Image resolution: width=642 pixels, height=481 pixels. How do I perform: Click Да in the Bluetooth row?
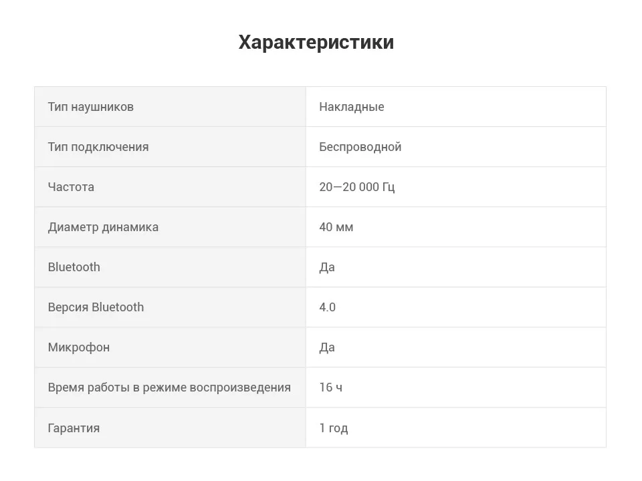pos(327,267)
